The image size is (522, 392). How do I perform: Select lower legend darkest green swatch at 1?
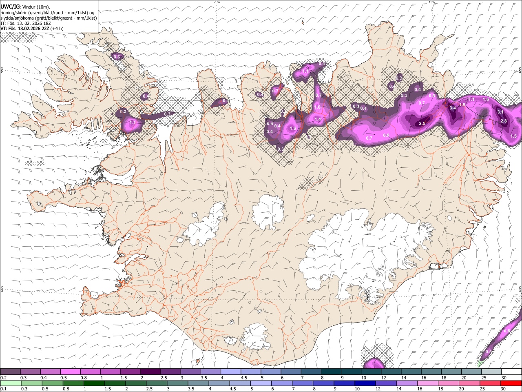[95, 383]
